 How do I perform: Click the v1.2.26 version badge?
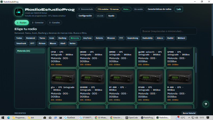click(100, 16)
